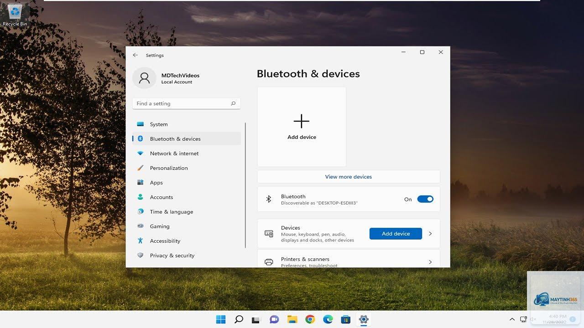
Task: Click the 'Discoverable as DESKTOP' text
Action: [319, 203]
